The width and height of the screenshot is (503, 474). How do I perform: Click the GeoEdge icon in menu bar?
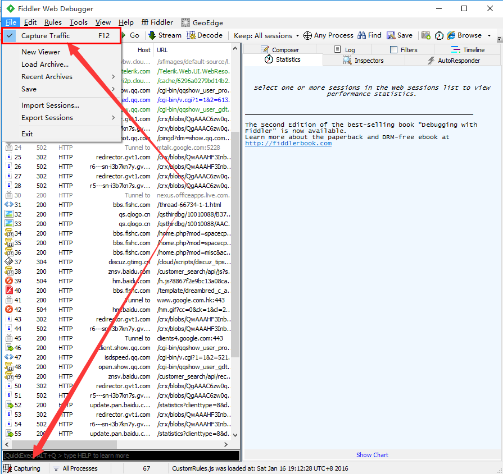click(185, 22)
